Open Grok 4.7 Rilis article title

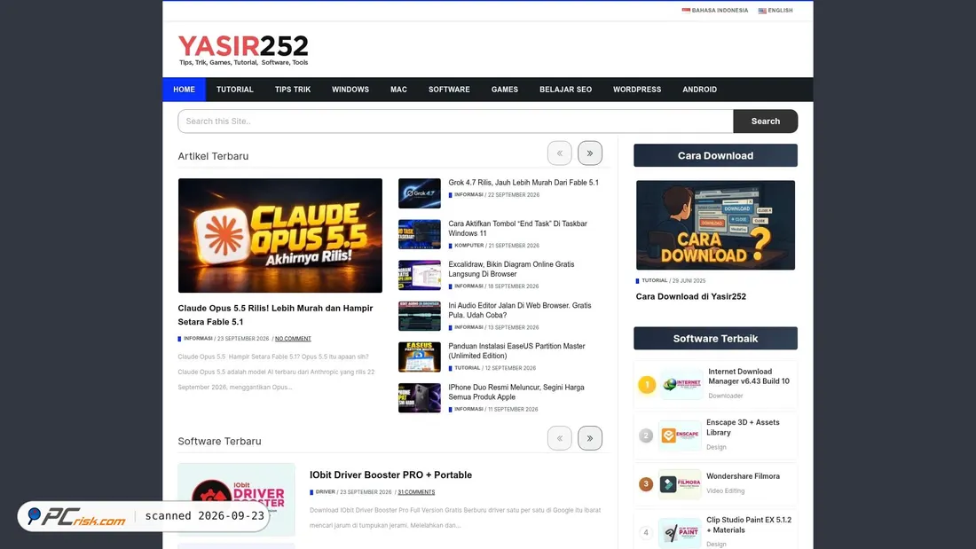point(523,183)
